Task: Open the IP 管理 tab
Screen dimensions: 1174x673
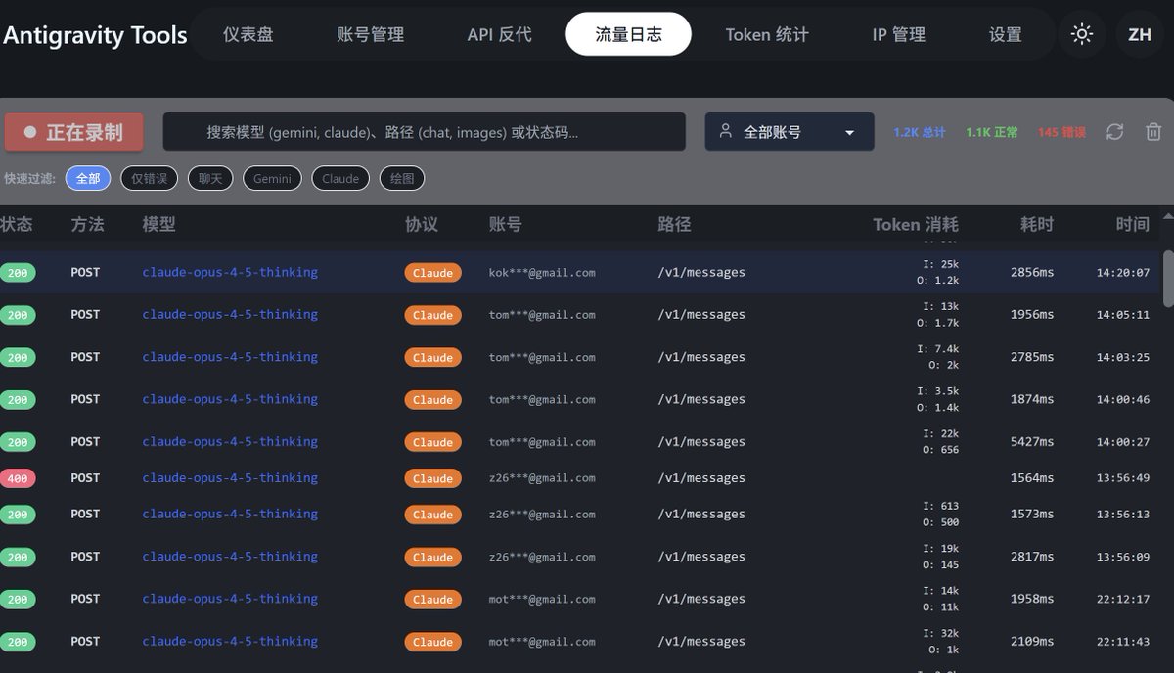Action: click(898, 34)
